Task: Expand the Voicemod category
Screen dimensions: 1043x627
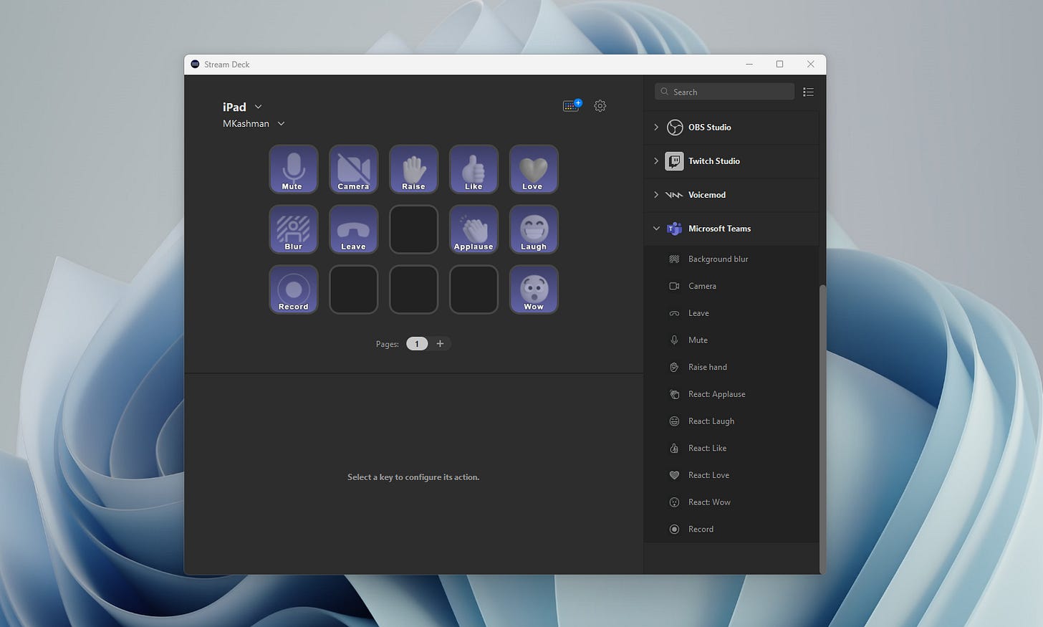Action: tap(656, 195)
